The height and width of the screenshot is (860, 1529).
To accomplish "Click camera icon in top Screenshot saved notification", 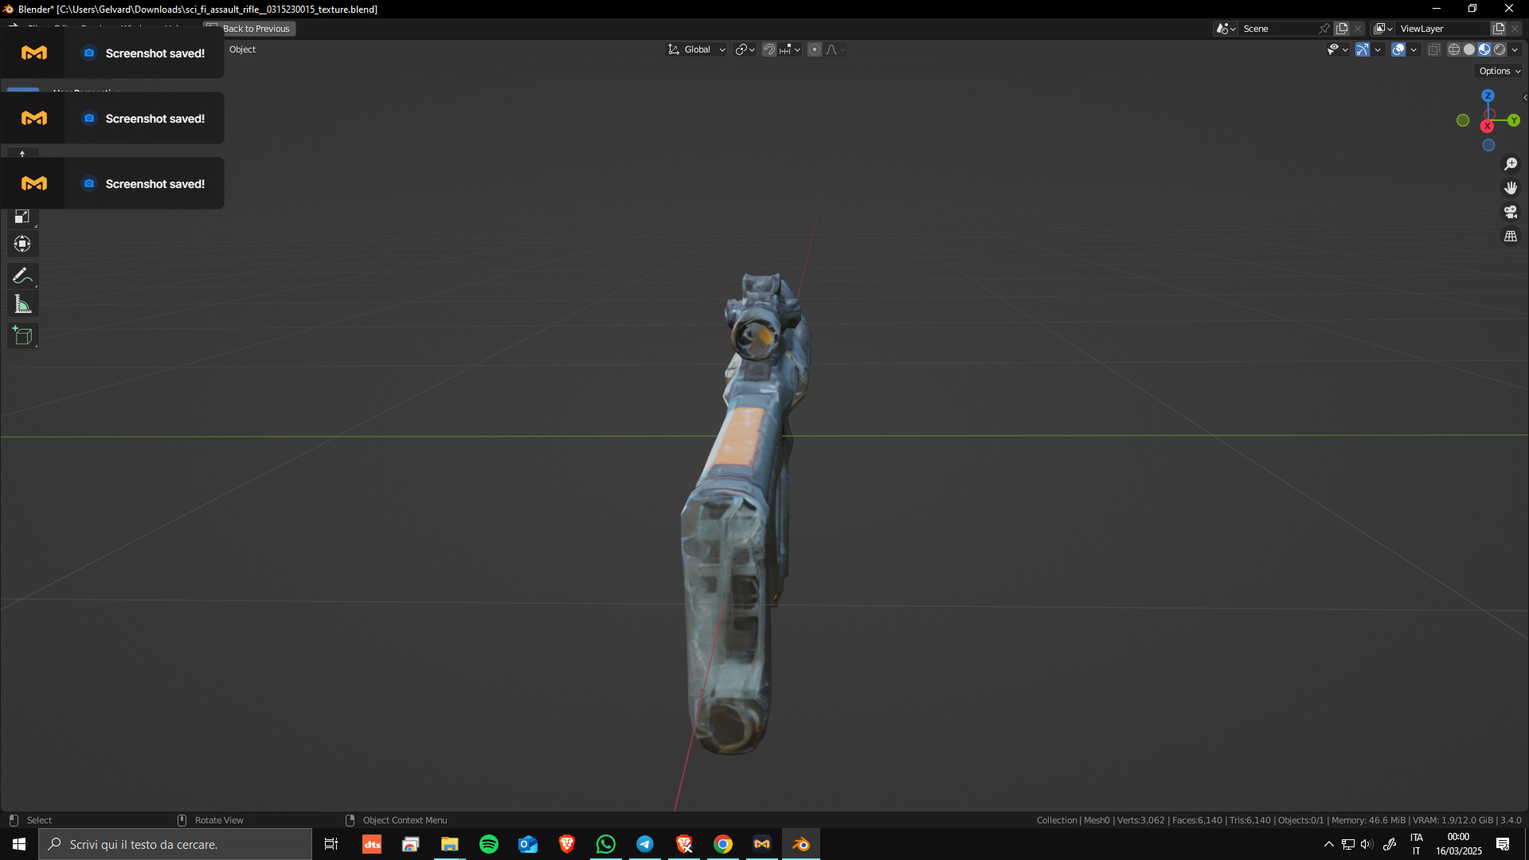I will 89,53.
